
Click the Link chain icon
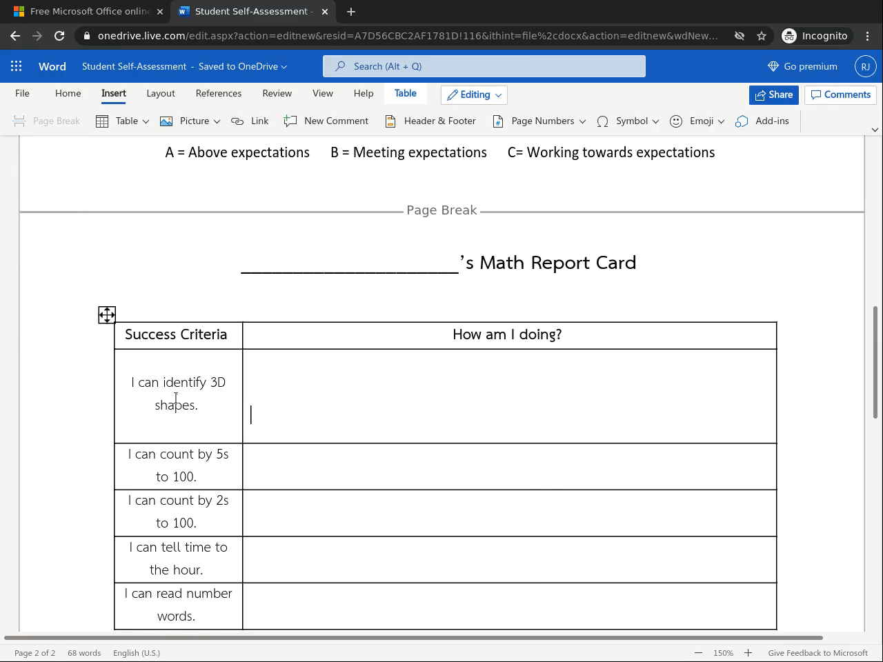[x=237, y=121]
